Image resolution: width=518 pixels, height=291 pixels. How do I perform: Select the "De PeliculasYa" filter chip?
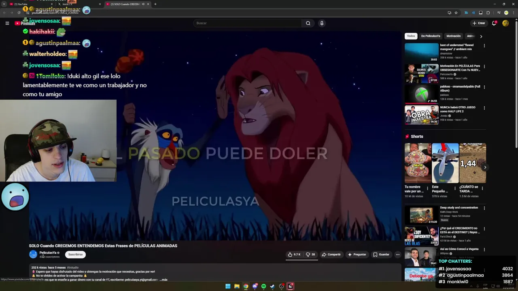pos(431,36)
